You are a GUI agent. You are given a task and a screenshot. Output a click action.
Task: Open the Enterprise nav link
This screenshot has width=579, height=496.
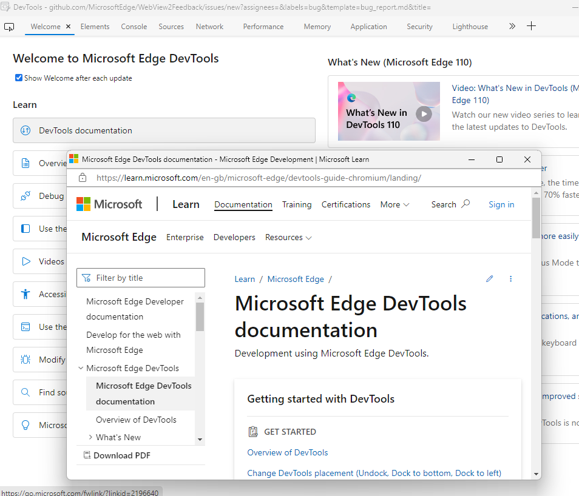point(185,237)
